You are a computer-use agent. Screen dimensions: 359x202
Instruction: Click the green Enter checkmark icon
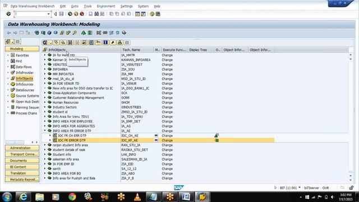click(x=8, y=14)
